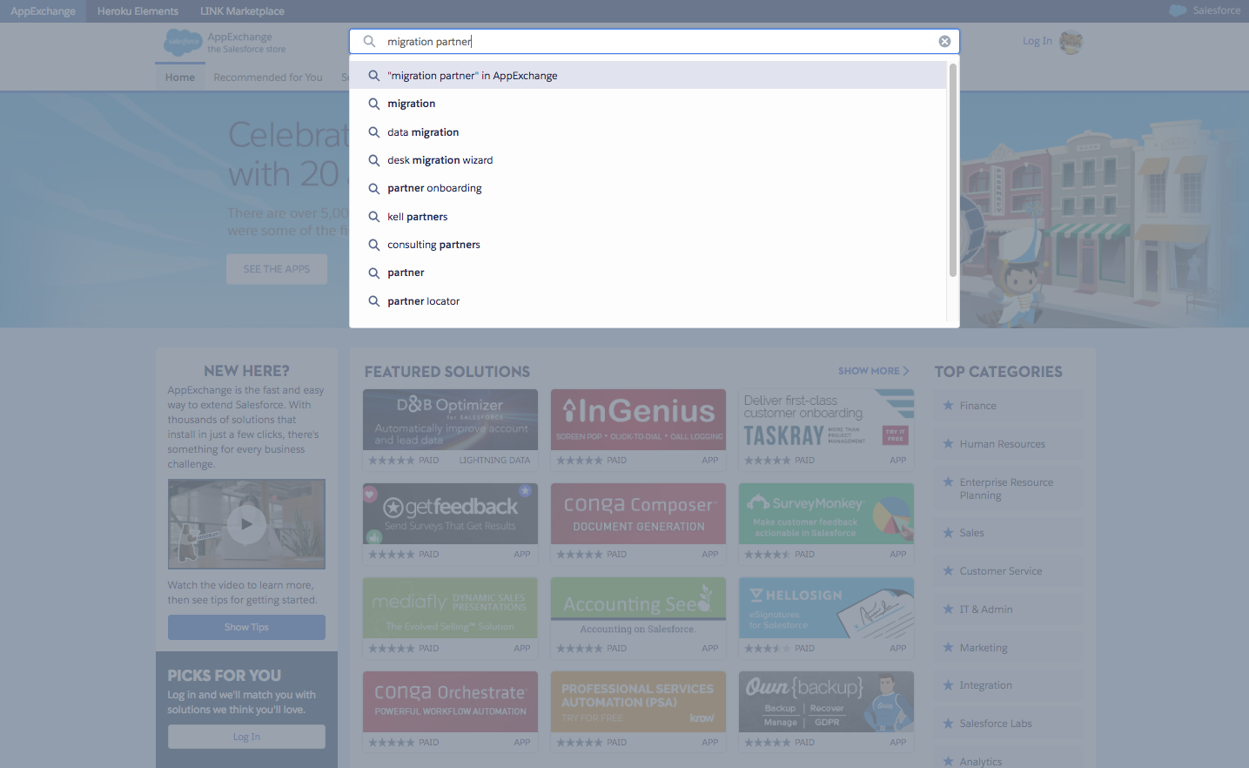Open the Professional Services Automation tile
Viewport: 1249px width, 768px height.
(x=638, y=711)
